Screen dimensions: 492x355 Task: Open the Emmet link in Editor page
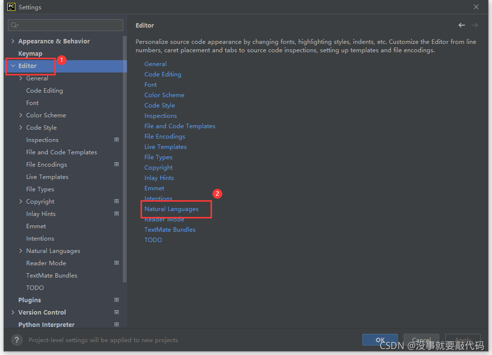(154, 188)
